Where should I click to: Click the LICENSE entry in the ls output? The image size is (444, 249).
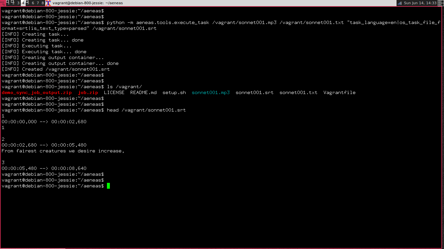tap(114, 92)
